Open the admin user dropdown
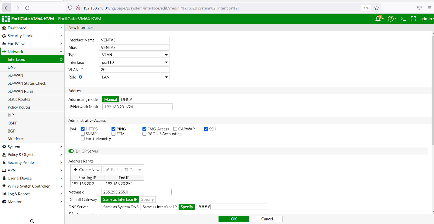The height and width of the screenshot is (224, 434). [427, 19]
